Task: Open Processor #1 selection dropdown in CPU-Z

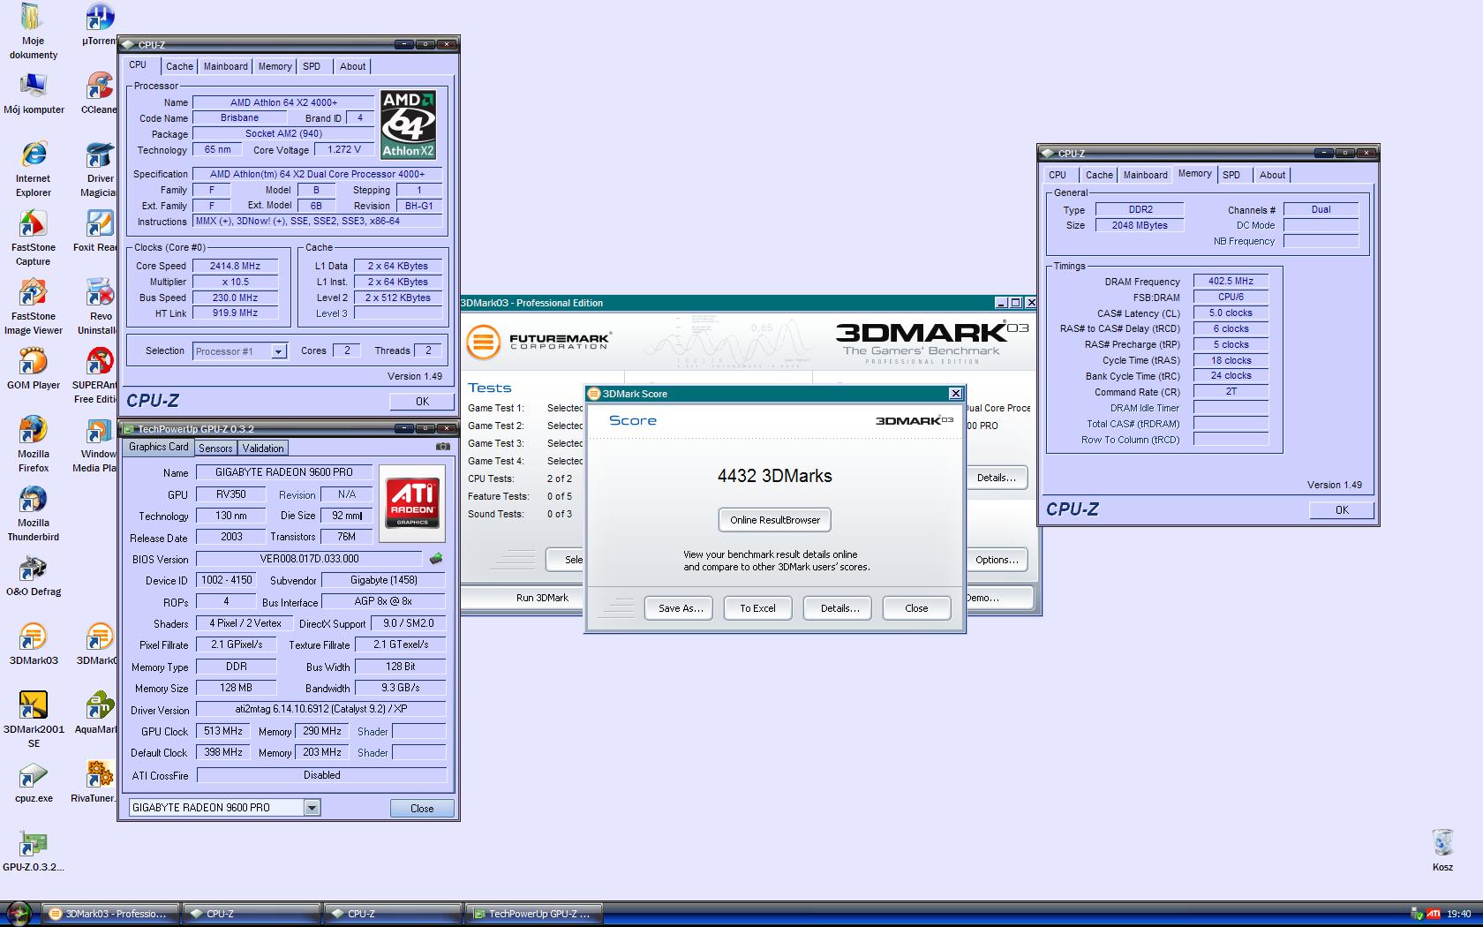Action: coord(278,351)
